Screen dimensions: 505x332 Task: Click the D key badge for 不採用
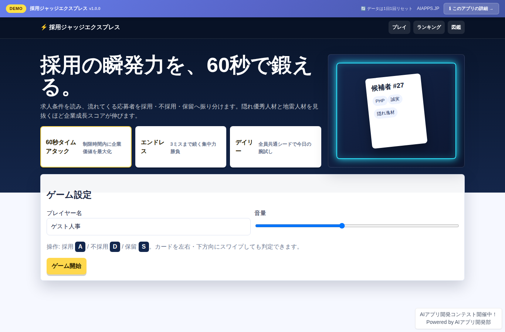click(115, 247)
